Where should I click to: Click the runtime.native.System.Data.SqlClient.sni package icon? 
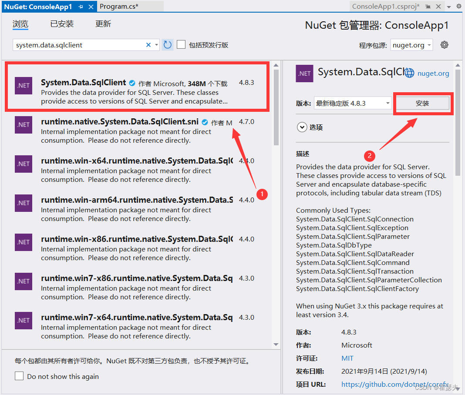(24, 125)
